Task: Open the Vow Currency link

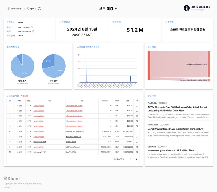Action: 24,27
